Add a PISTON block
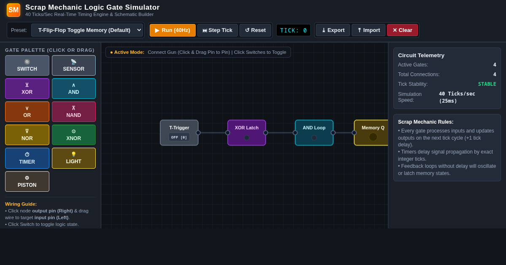 (x=27, y=182)
